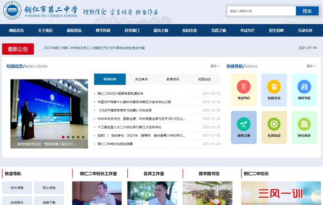Open the 成绩下载 quick link

pos(49,201)
